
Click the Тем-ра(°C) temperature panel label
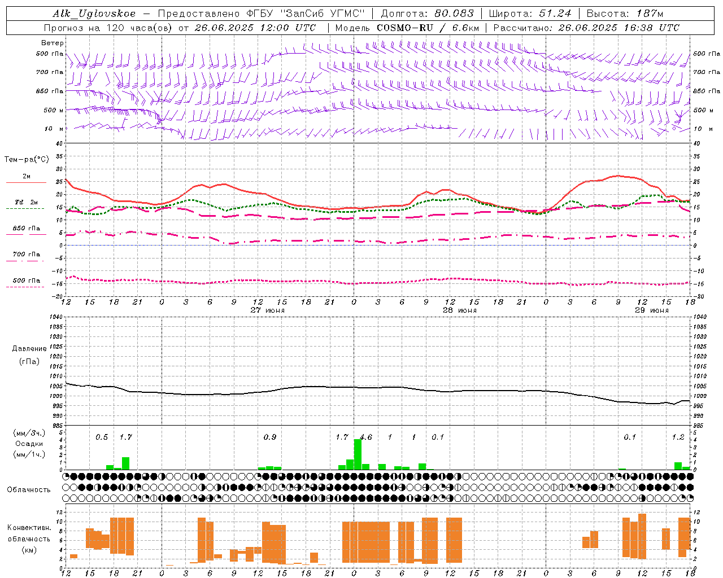point(27,160)
